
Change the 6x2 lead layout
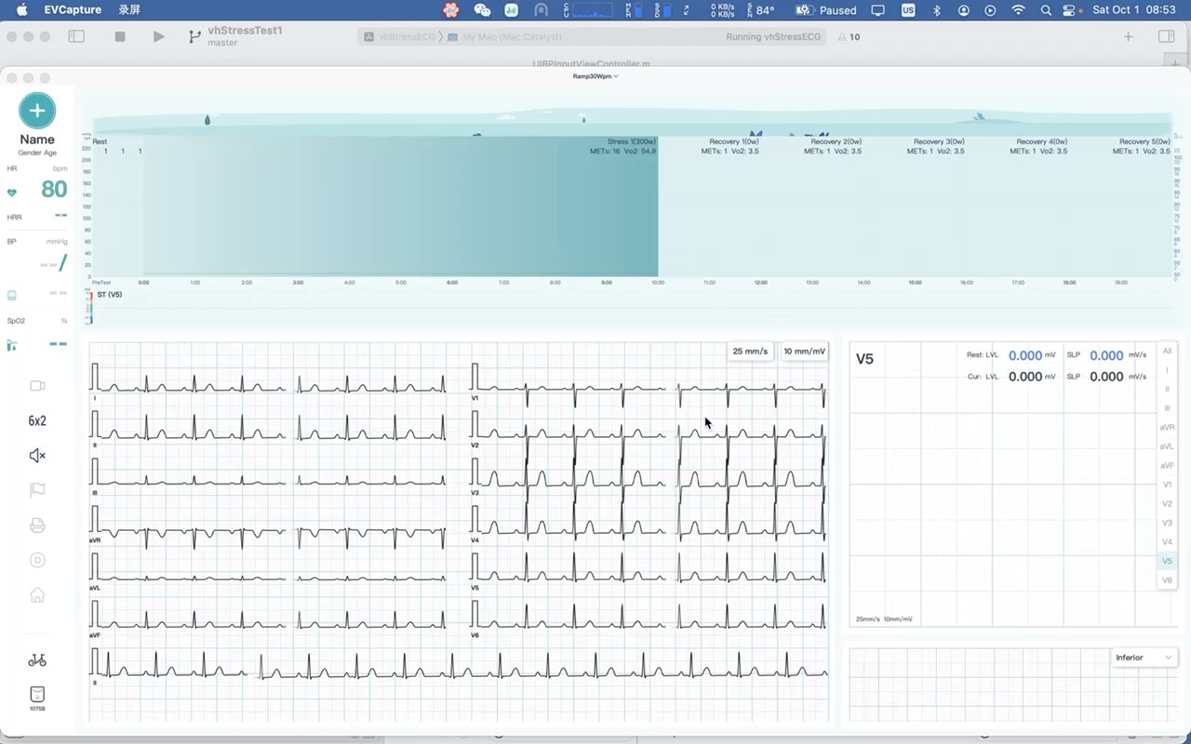coord(37,420)
